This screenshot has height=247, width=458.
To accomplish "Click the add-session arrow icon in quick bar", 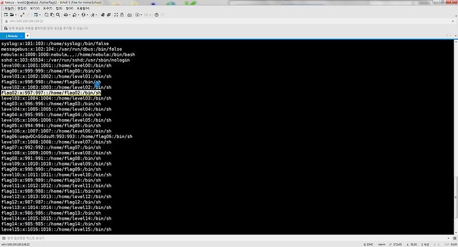I will [x=6, y=29].
